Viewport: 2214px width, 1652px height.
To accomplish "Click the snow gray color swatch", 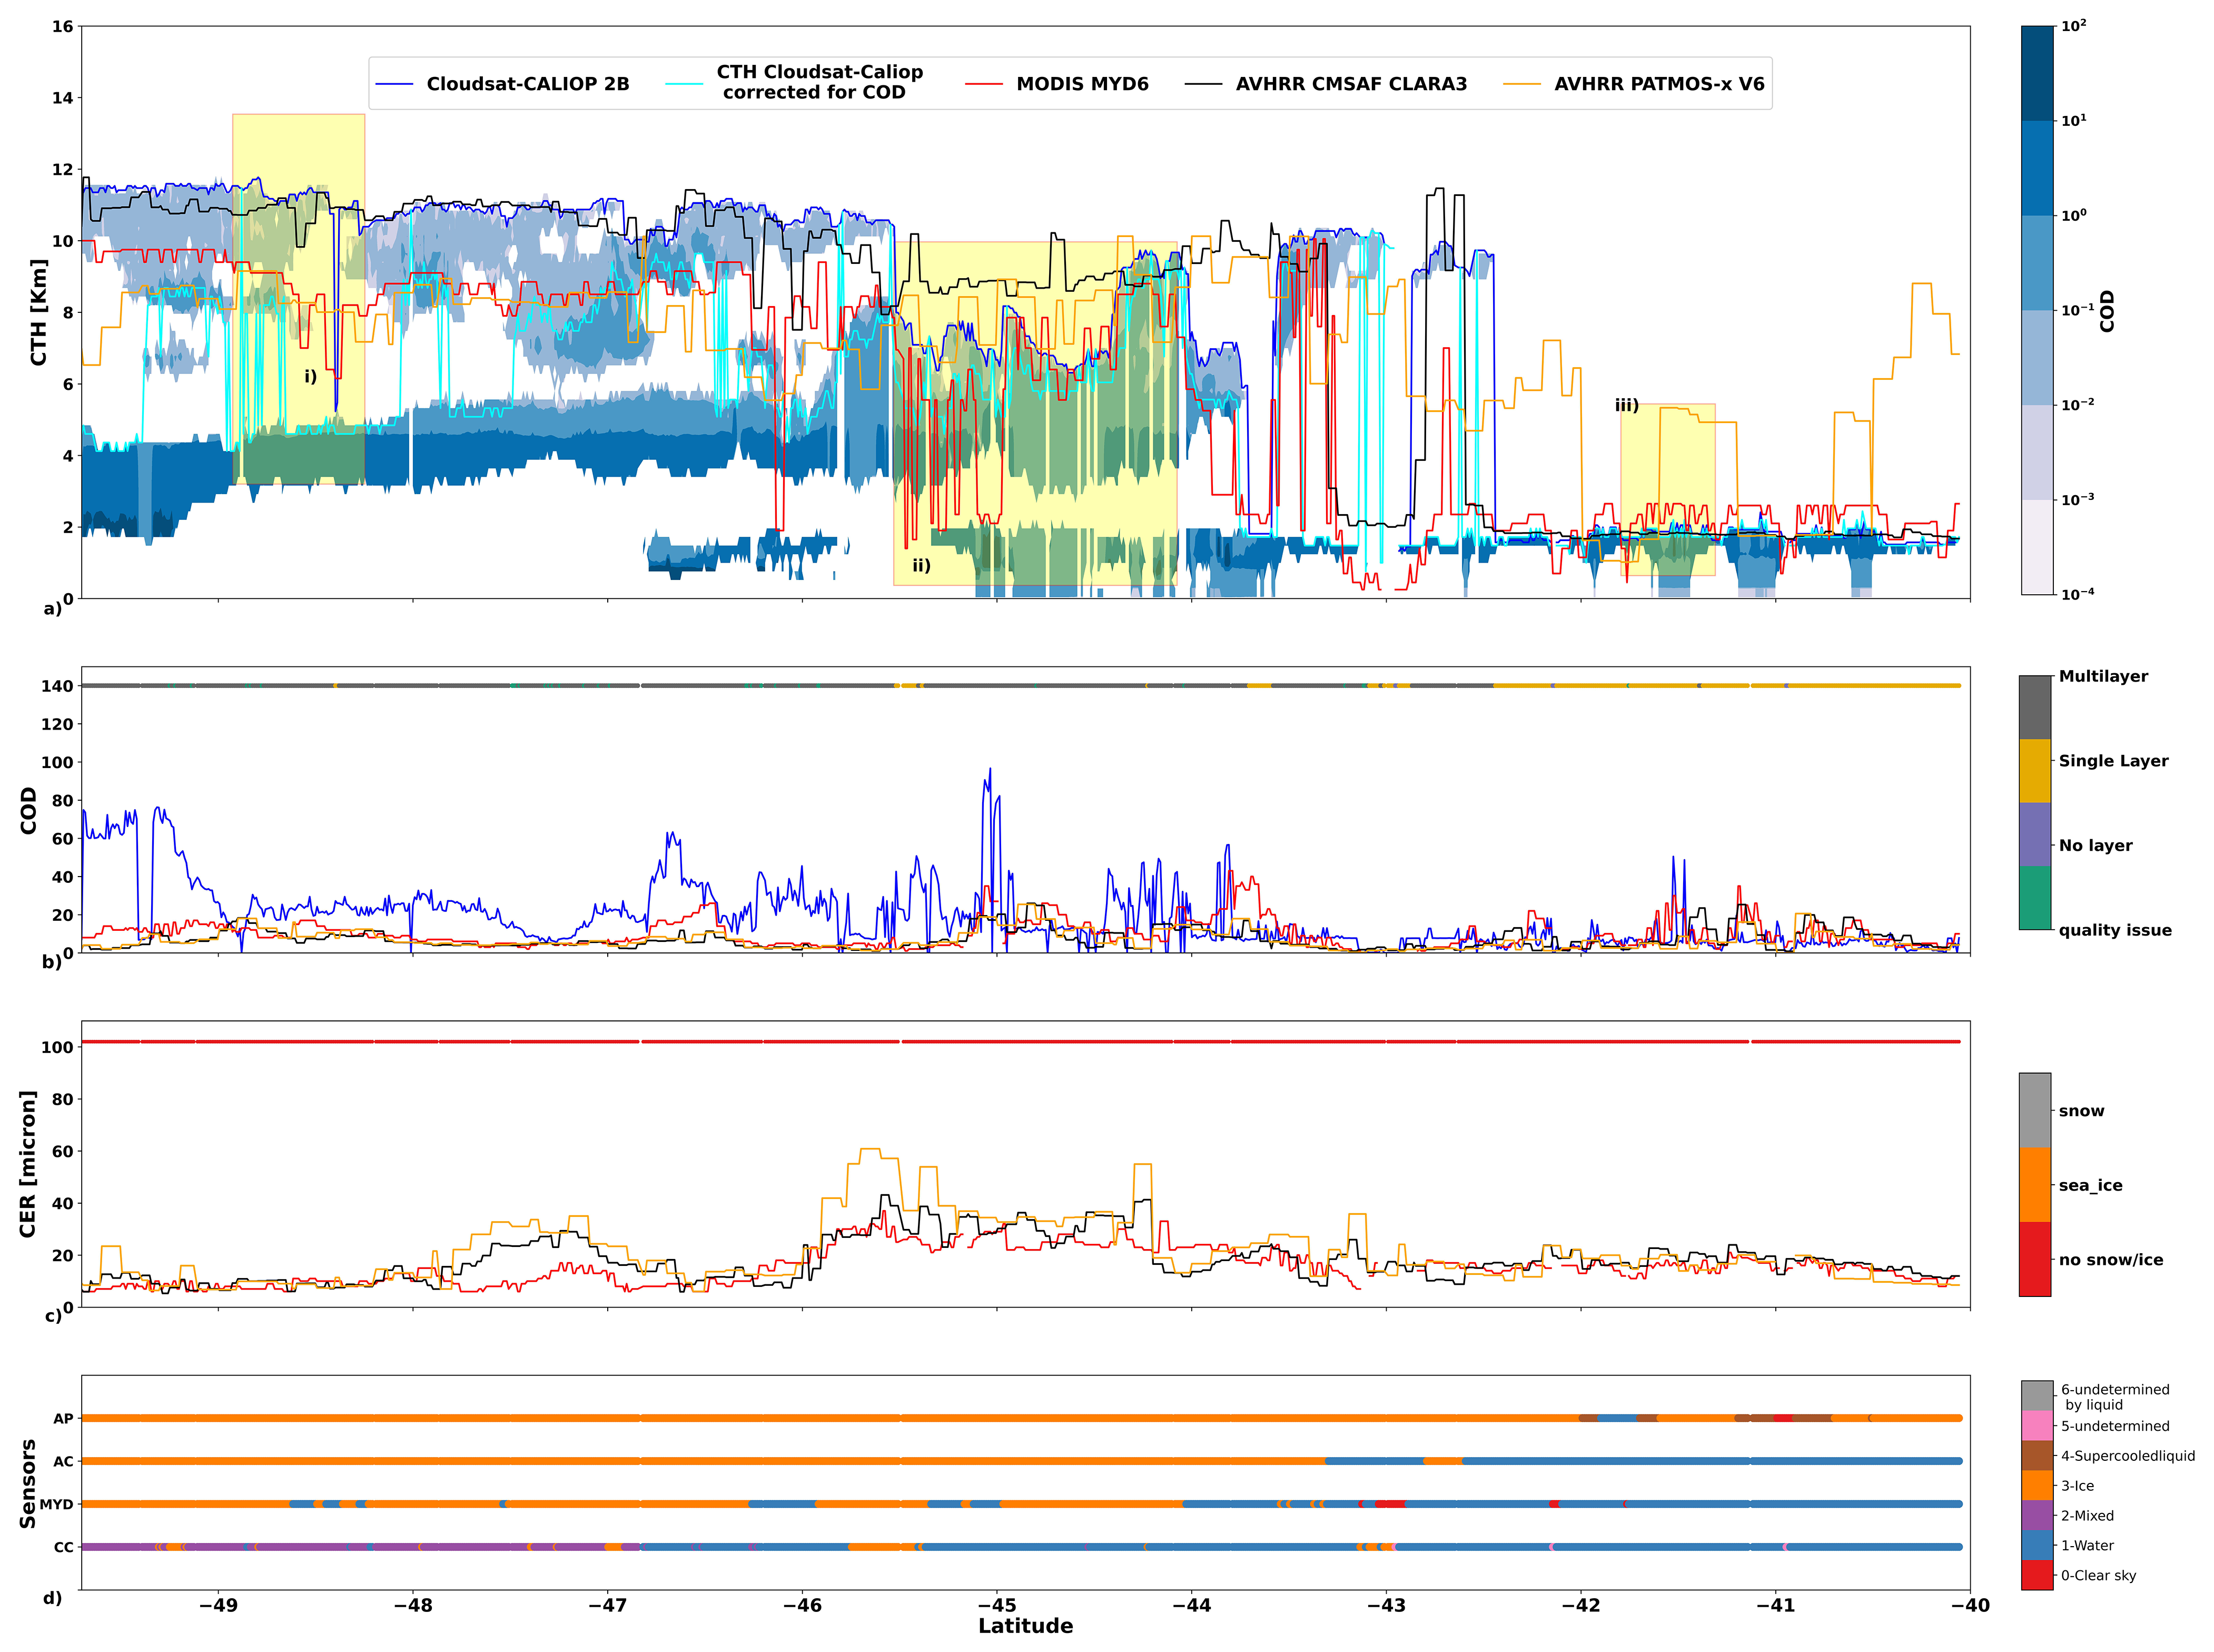I will point(2034,1110).
